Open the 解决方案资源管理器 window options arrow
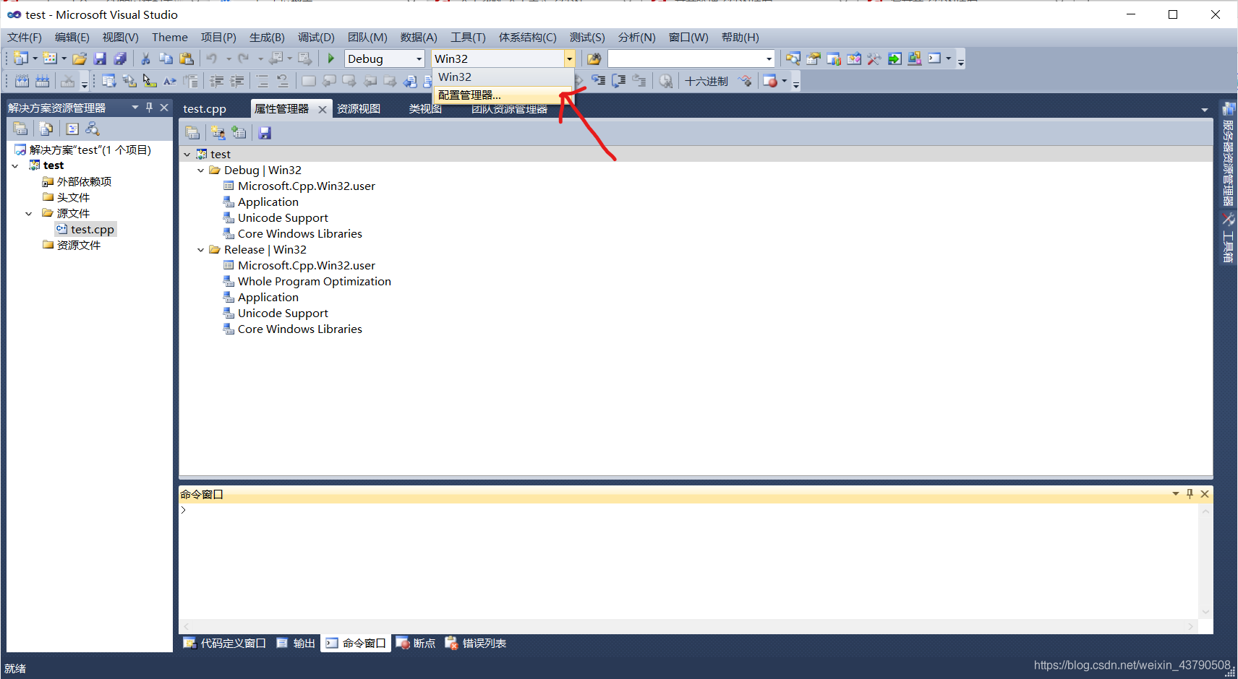 point(135,108)
